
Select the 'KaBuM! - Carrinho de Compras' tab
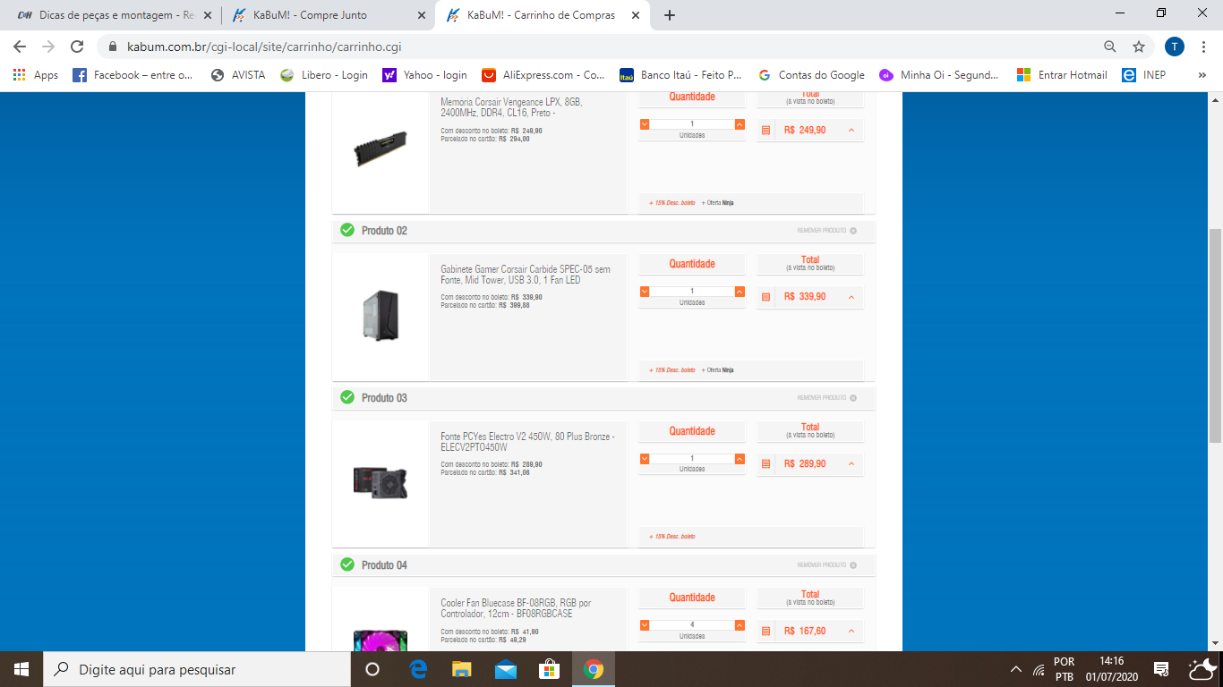pos(541,15)
